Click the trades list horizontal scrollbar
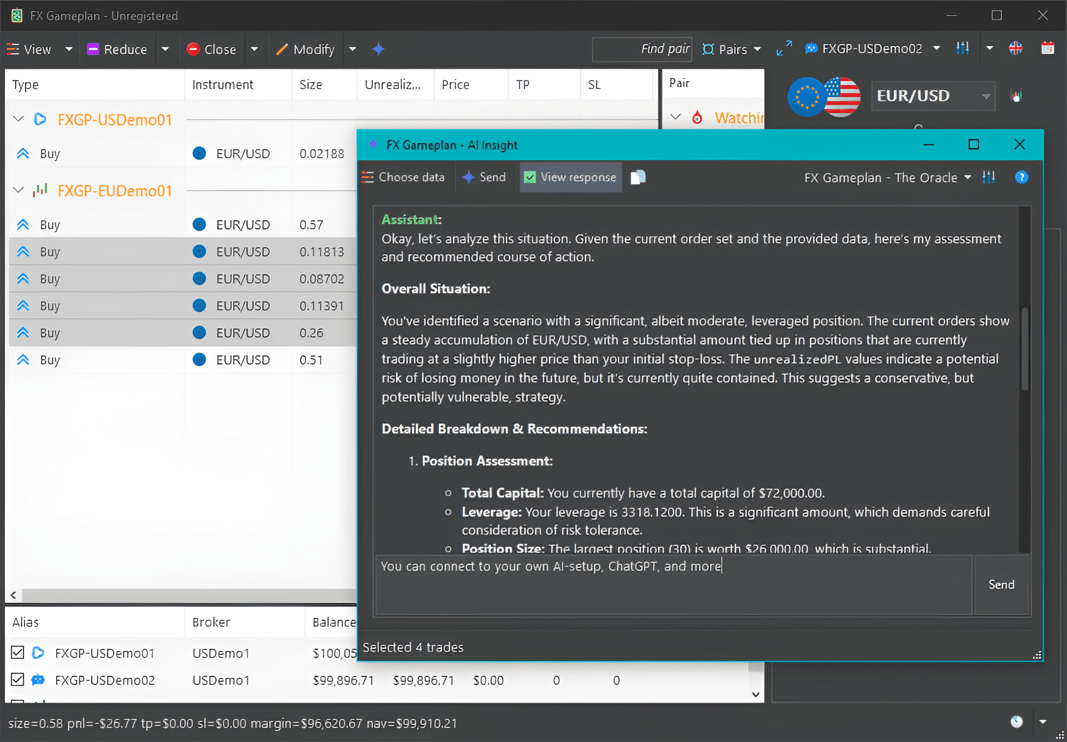 (x=189, y=595)
